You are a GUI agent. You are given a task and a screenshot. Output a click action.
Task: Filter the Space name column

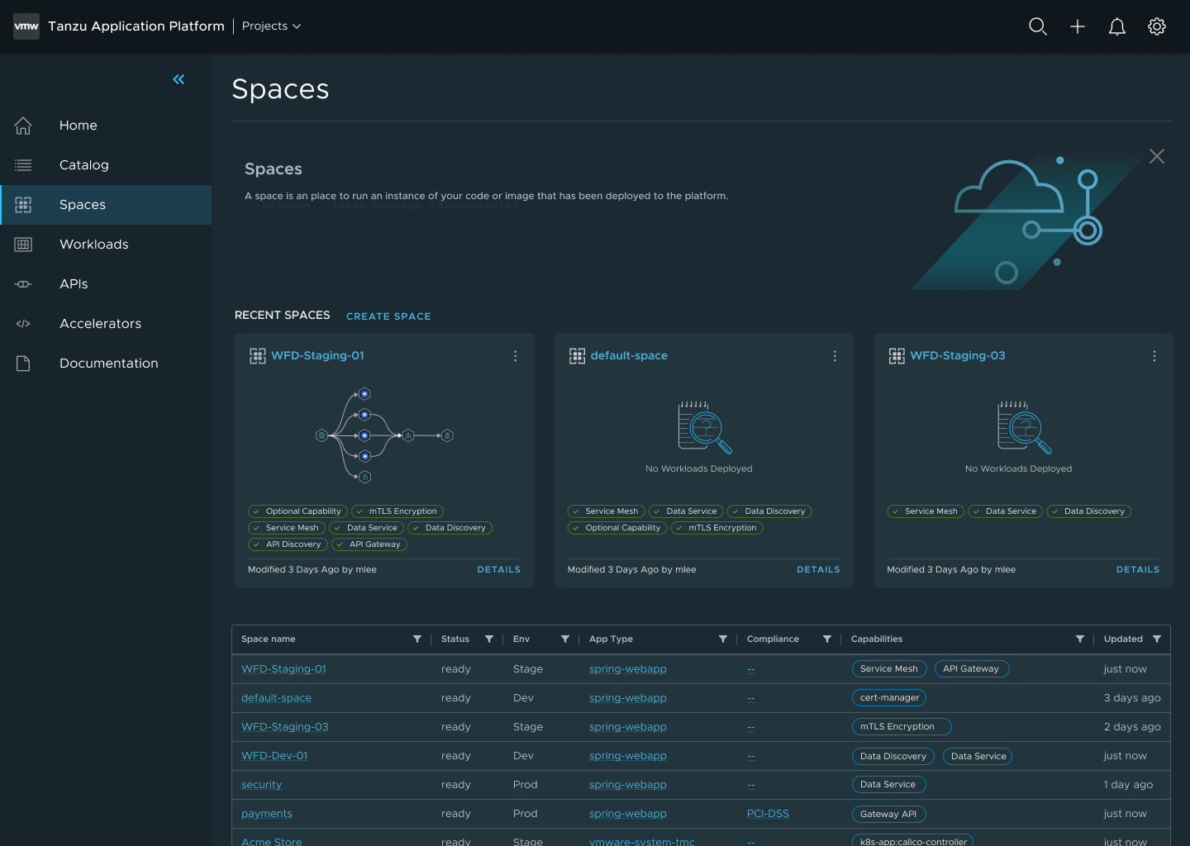pos(417,639)
